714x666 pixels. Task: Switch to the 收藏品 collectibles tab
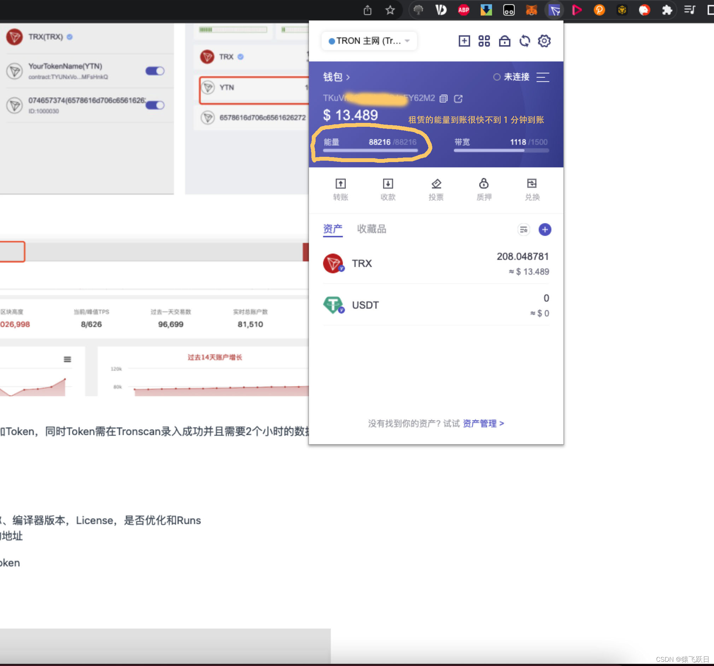[372, 229]
